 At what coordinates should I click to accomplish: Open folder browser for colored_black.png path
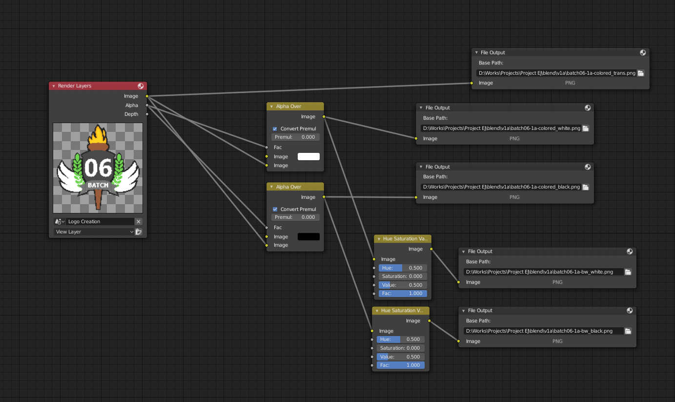tap(585, 187)
